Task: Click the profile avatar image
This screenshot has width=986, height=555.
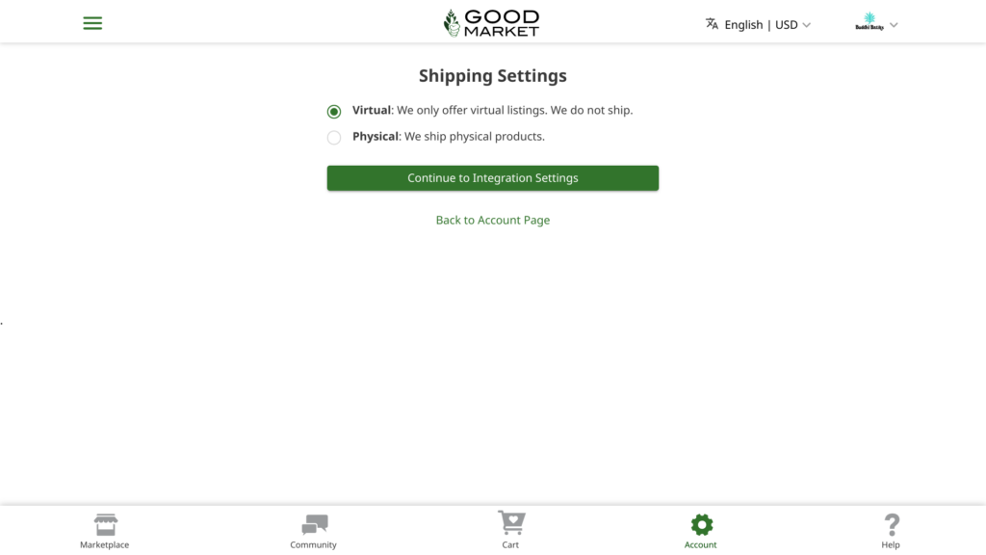Action: (x=869, y=22)
